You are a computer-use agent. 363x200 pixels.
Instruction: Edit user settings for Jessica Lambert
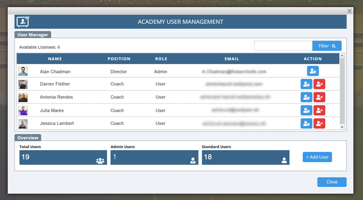(x=306, y=124)
